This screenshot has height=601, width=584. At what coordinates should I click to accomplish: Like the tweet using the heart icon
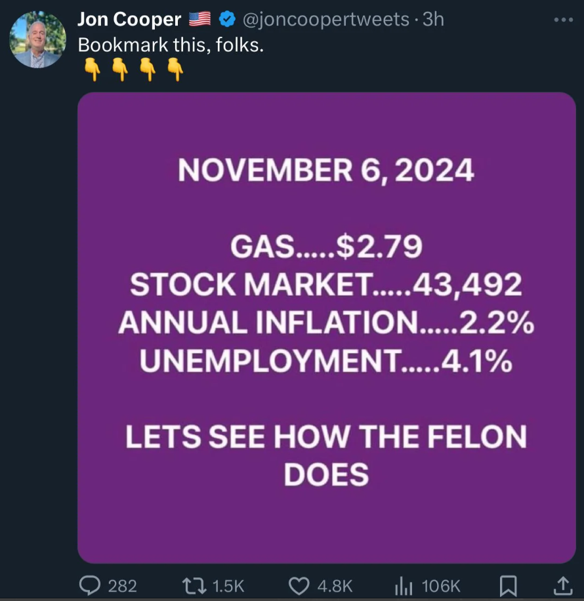[x=301, y=585]
